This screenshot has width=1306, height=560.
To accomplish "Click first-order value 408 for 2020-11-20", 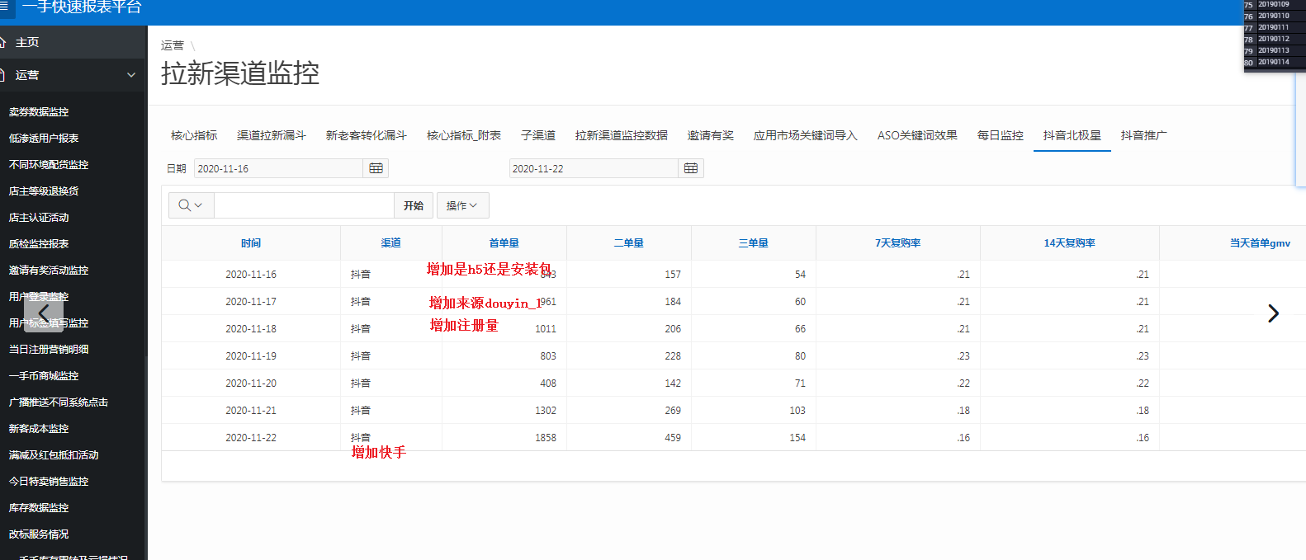I will click(x=548, y=384).
